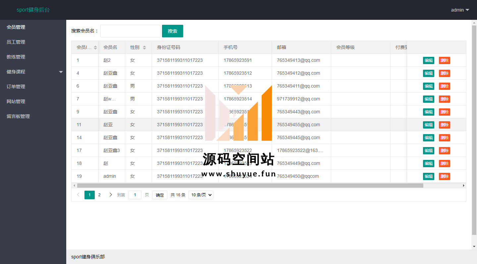This screenshot has height=264, width=477.
Task: Delete the member with ID 6
Action: [x=445, y=86]
